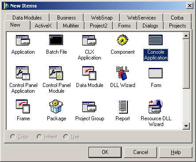This screenshot has width=196, height=162.
Task: Click the Console Application icon
Action: pos(156,40)
